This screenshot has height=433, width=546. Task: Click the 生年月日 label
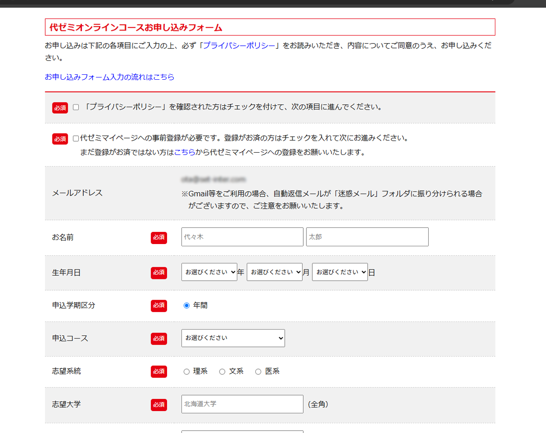point(66,272)
